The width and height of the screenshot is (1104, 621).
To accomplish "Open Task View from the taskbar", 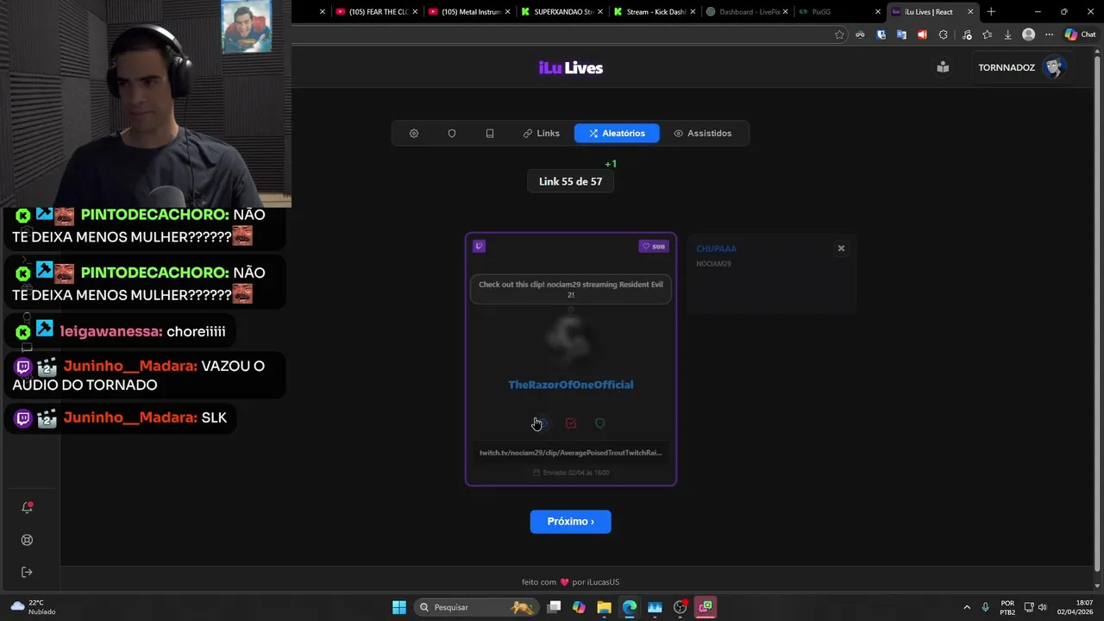I will pyautogui.click(x=554, y=607).
